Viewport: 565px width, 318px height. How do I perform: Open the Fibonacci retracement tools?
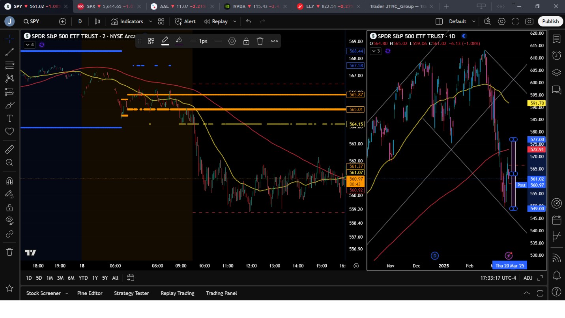tap(9, 65)
